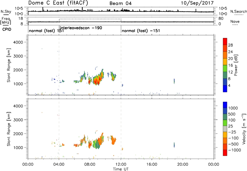The height and width of the screenshot is (171, 247).
Task: Click the isolated power echo near 19:00
Action: [x=174, y=81]
